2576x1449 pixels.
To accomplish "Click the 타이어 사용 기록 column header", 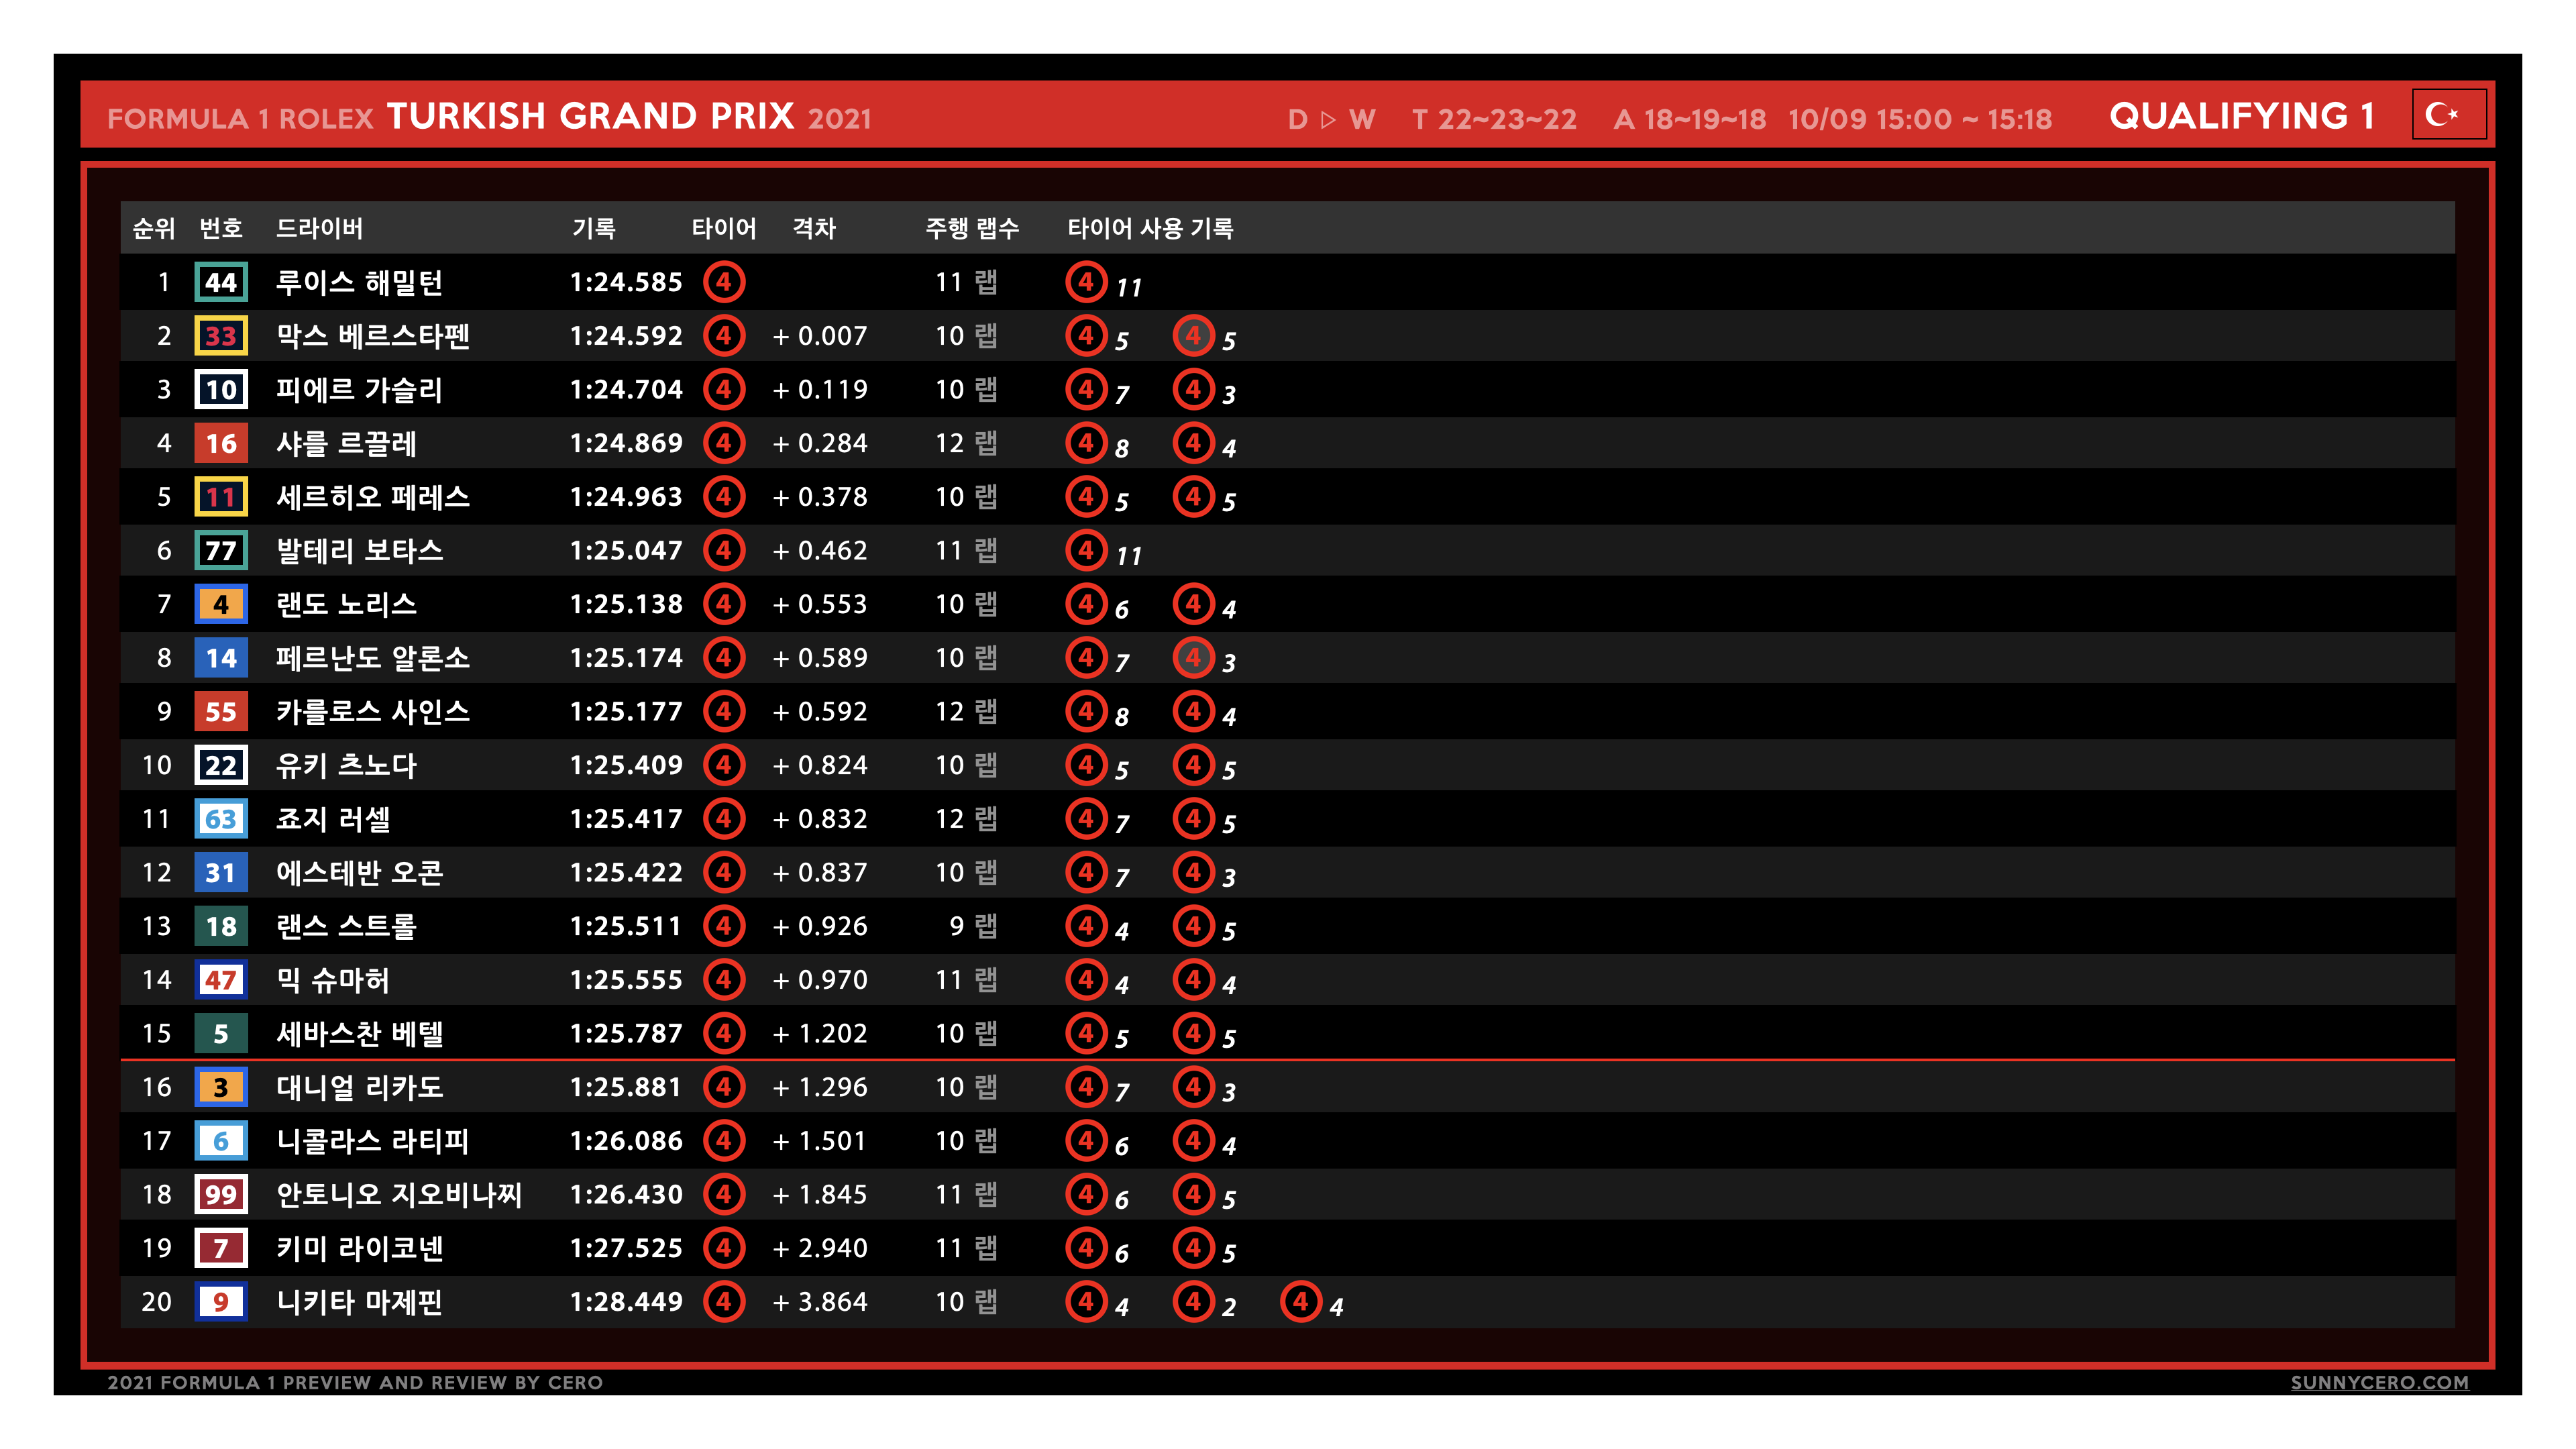I will click(x=1150, y=229).
